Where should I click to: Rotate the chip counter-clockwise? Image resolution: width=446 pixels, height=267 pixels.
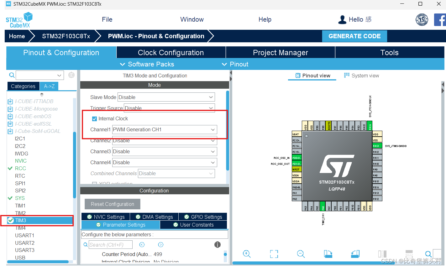click(x=355, y=254)
